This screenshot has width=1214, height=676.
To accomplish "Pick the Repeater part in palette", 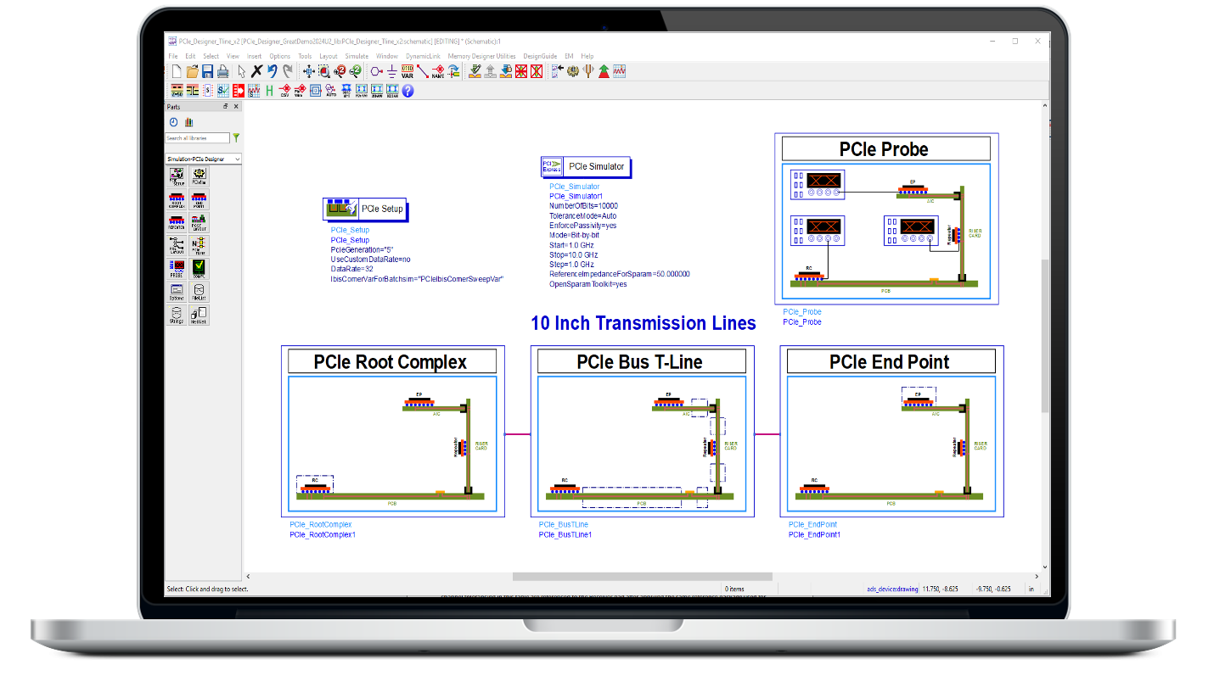I will click(x=177, y=223).
